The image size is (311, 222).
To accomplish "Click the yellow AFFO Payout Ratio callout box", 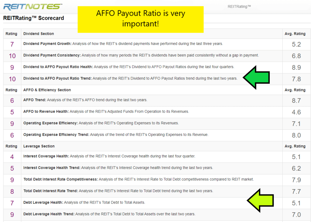I will pos(140,19).
